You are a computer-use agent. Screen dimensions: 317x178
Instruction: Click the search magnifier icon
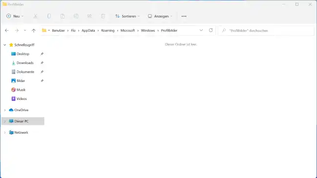(x=224, y=30)
